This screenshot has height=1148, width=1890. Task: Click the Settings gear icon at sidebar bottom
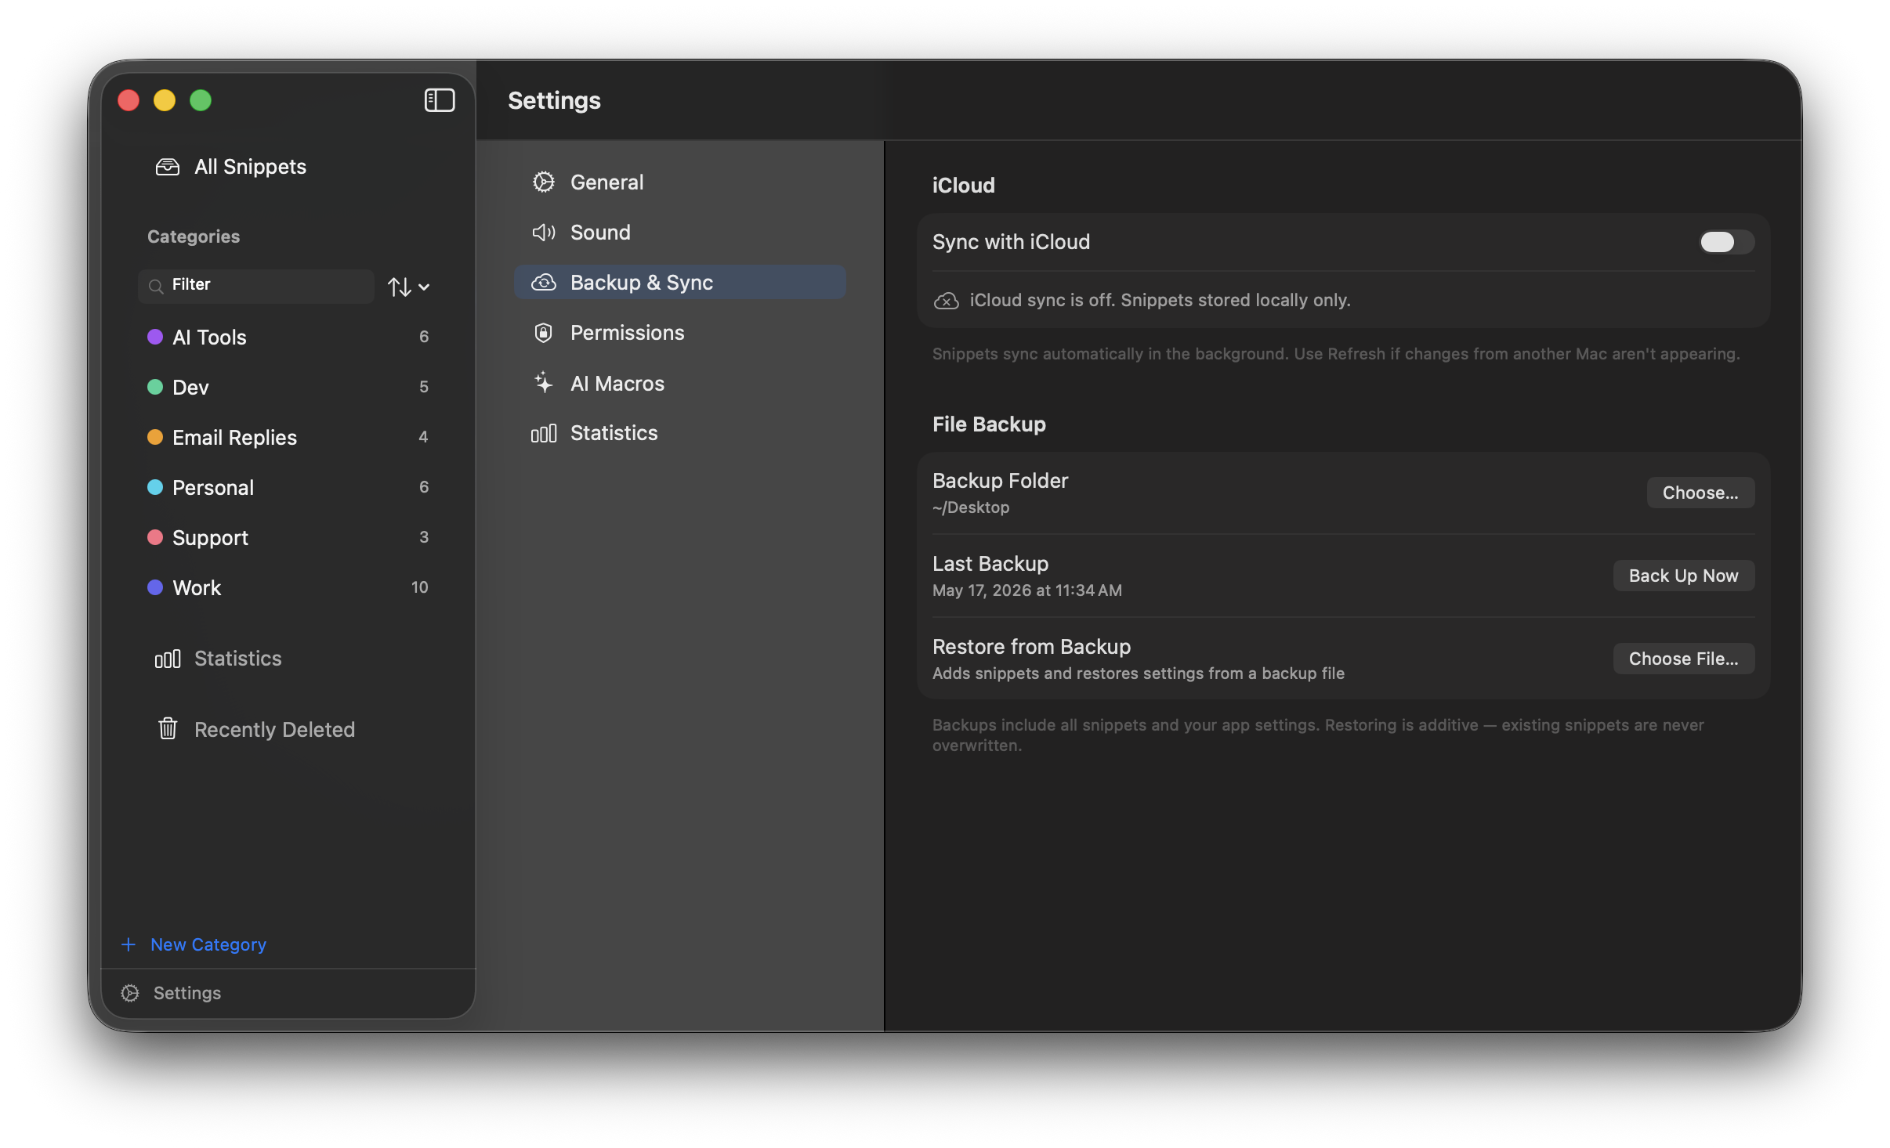tap(130, 993)
